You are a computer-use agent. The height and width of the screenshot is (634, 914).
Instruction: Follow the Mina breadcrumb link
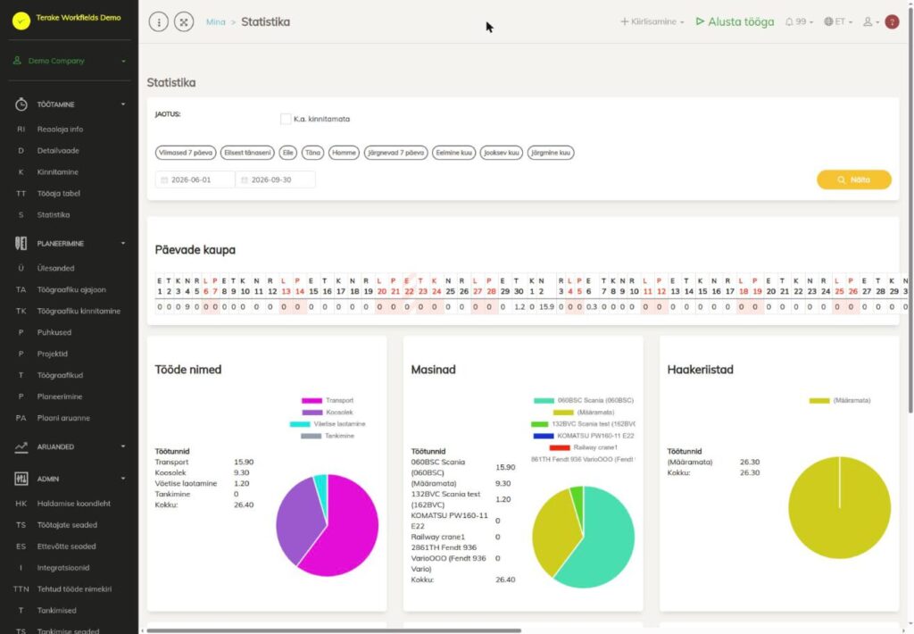pos(216,22)
